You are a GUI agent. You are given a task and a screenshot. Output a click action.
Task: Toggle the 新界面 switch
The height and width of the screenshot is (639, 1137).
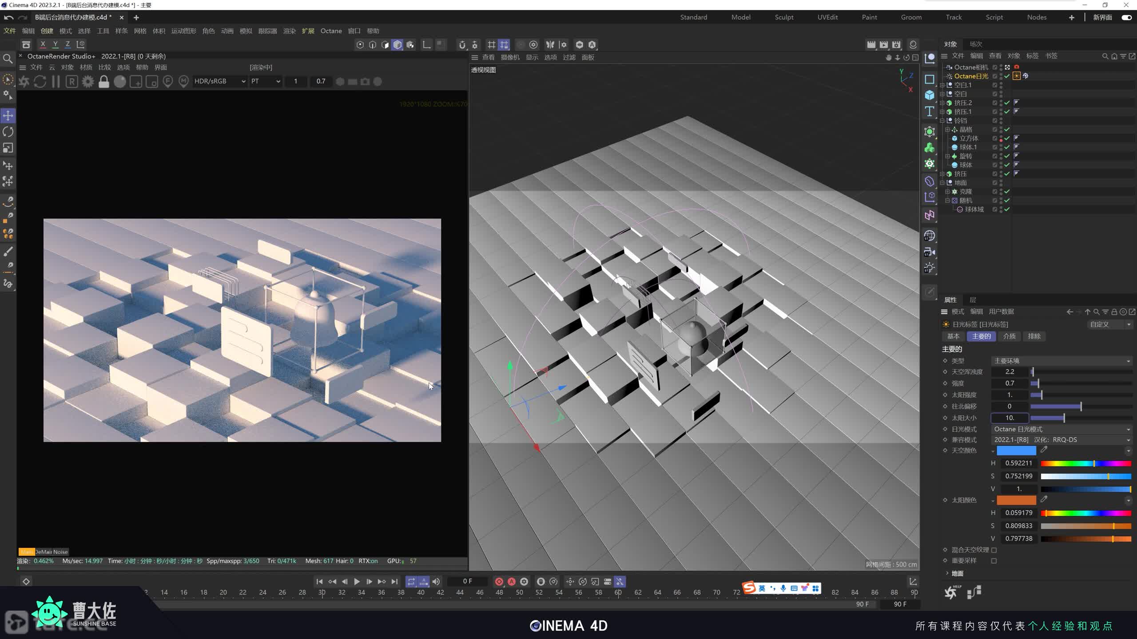(1126, 17)
